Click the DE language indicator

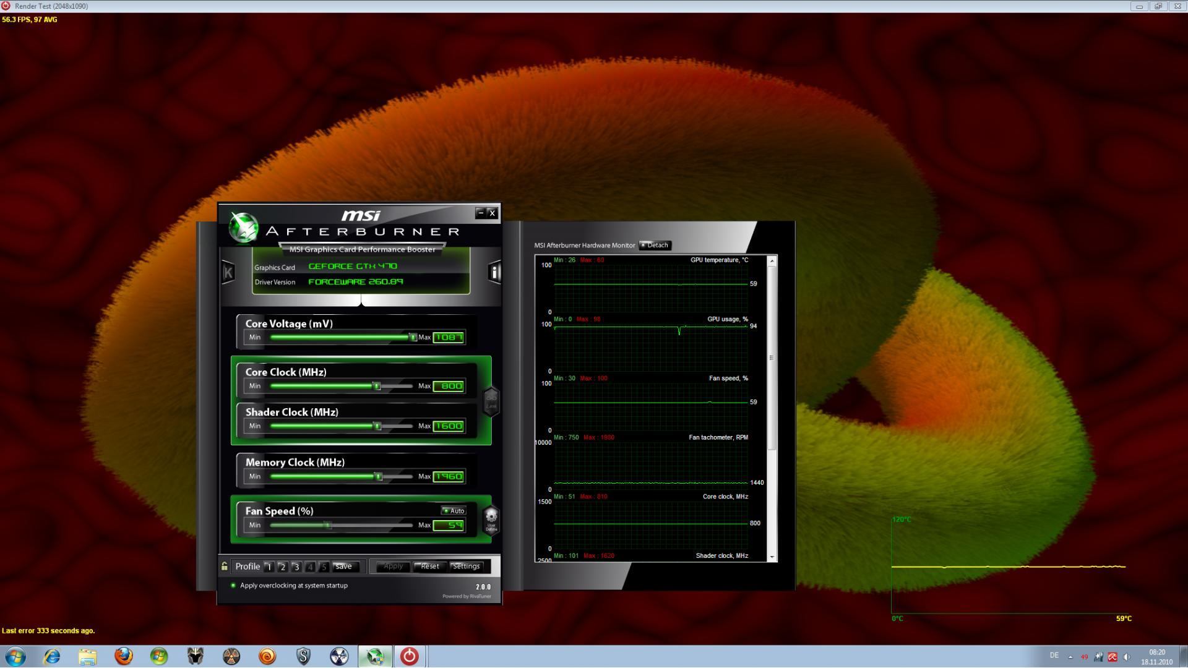(1054, 656)
